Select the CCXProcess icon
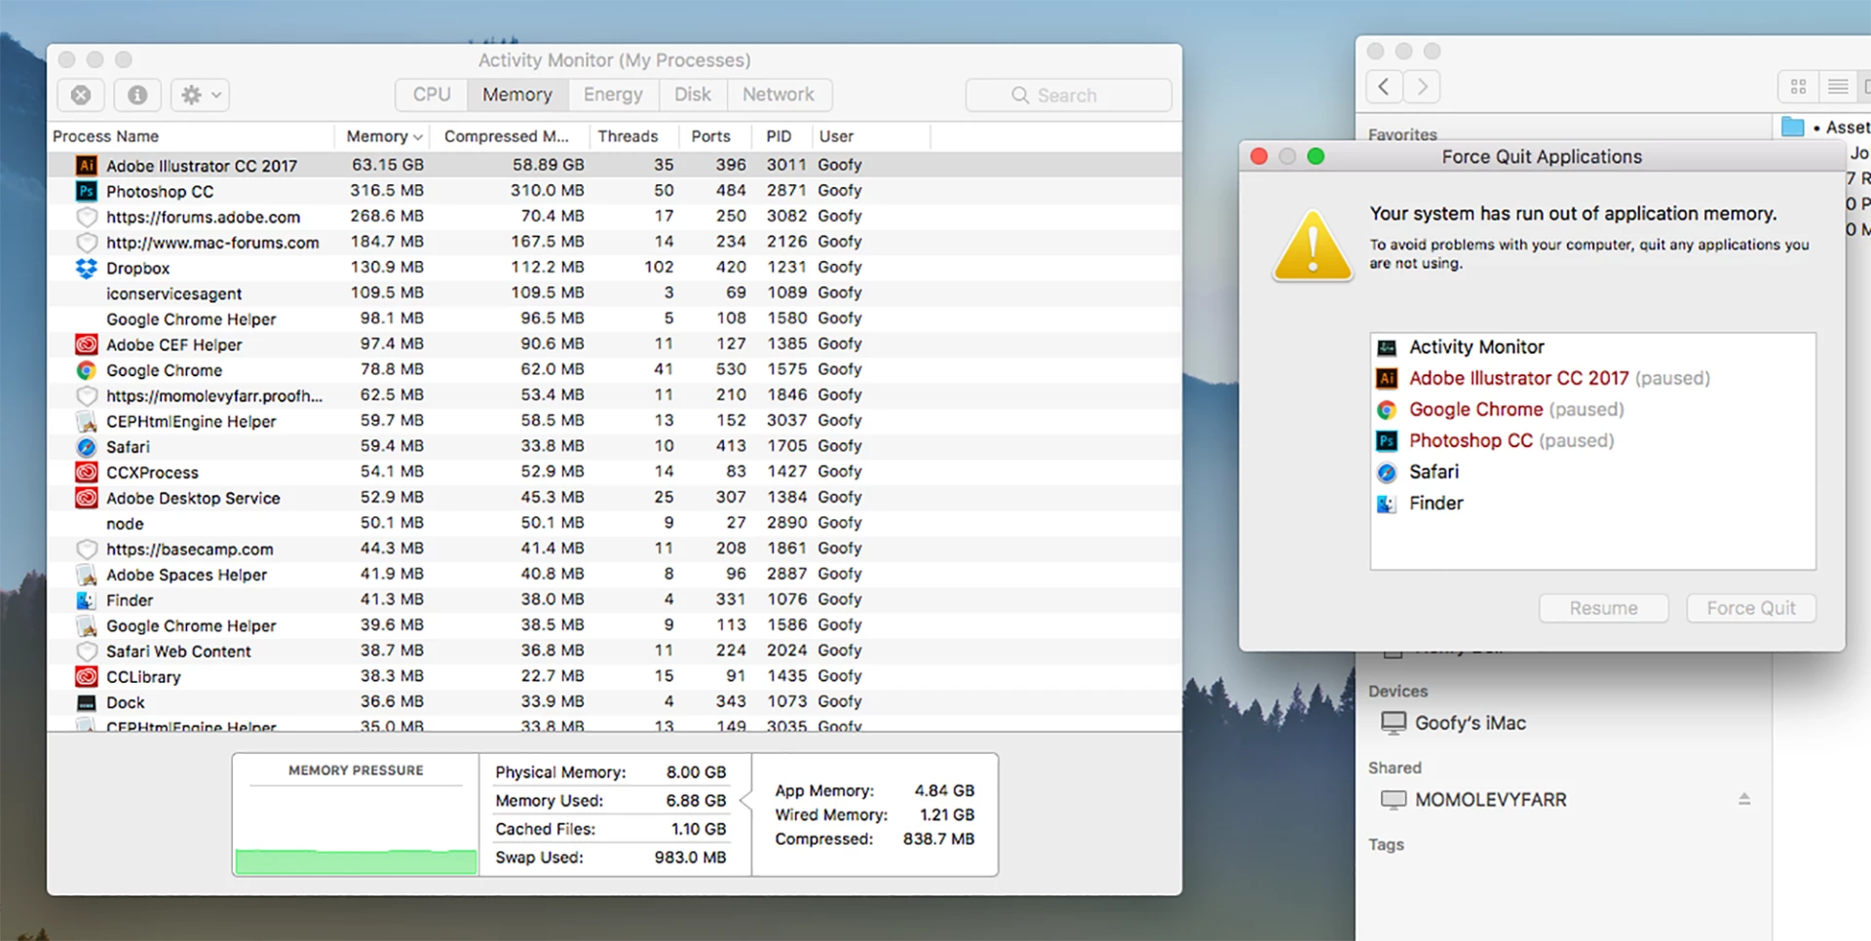Viewport: 1871px width, 941px height. tap(87, 471)
